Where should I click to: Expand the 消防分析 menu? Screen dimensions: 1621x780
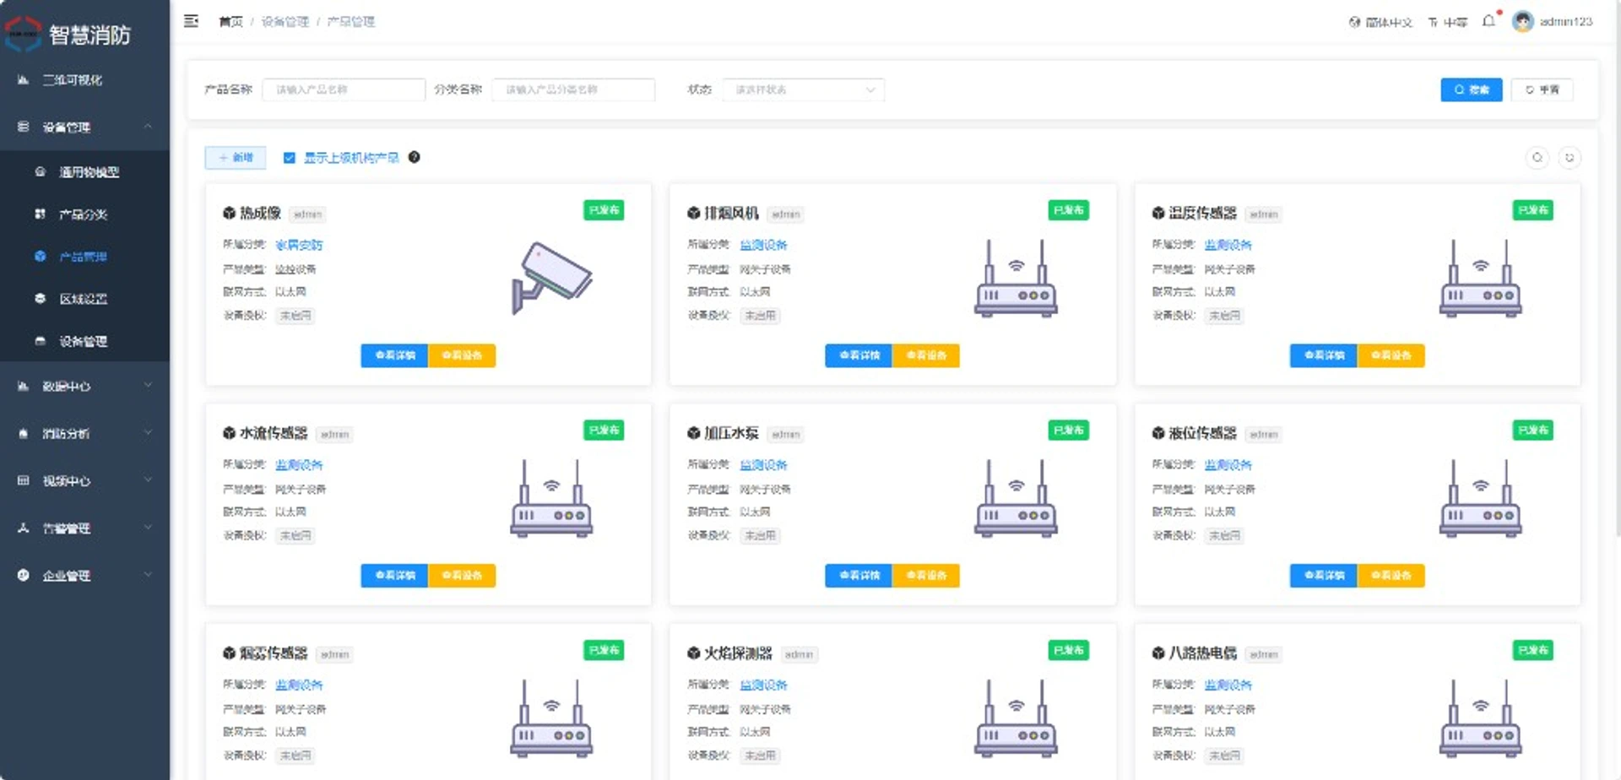pos(84,434)
